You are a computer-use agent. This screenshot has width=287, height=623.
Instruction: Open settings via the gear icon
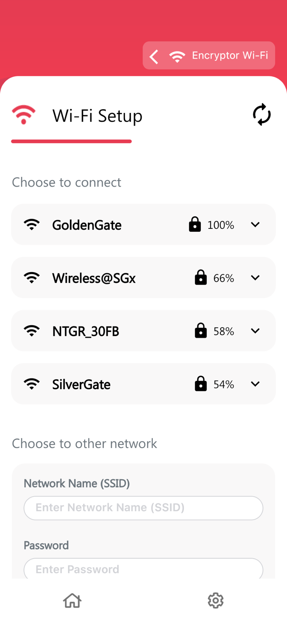coord(215,600)
